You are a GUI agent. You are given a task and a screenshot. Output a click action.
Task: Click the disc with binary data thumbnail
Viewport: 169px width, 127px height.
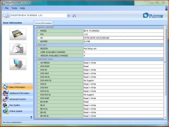18,49
